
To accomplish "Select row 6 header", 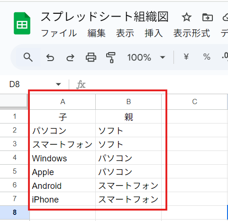I will point(15,185).
